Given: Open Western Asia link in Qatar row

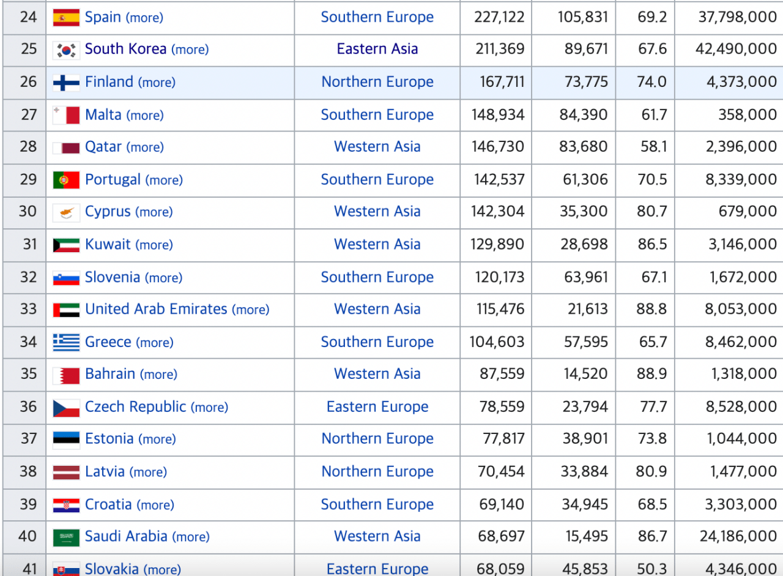Looking at the screenshot, I should pyautogui.click(x=377, y=147).
